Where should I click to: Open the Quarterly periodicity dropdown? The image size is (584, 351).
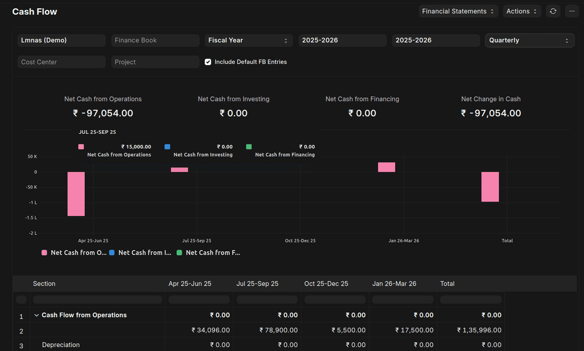point(529,40)
